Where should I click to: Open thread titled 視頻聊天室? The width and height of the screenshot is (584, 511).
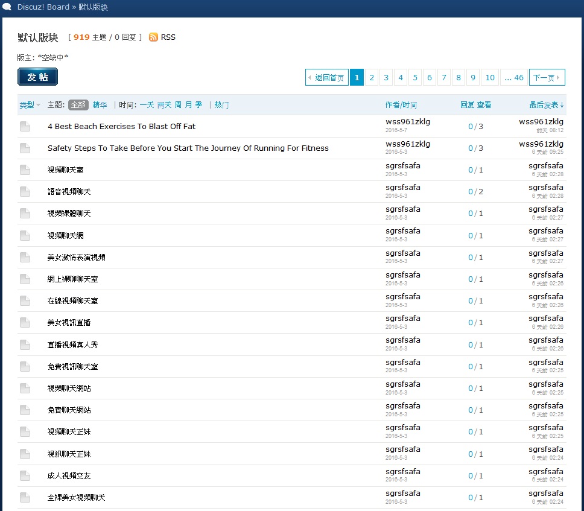[x=66, y=170]
